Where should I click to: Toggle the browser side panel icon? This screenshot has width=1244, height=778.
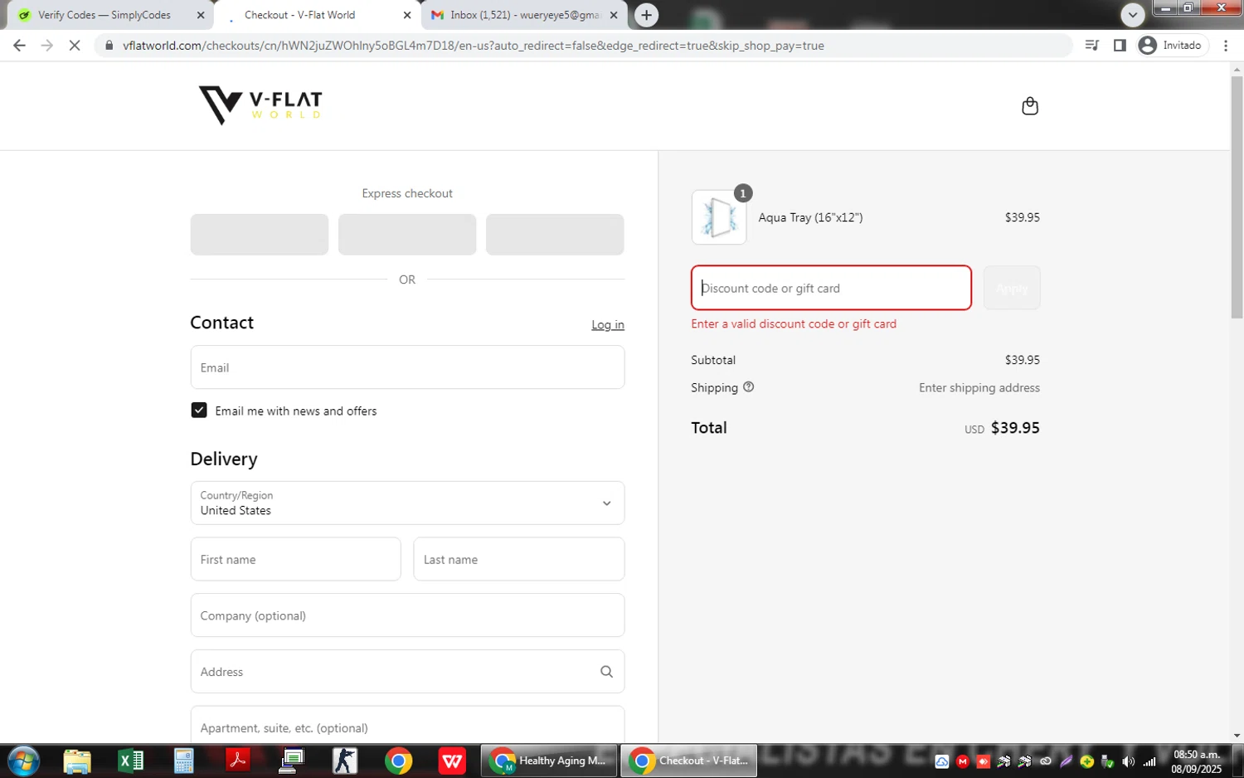(1120, 46)
